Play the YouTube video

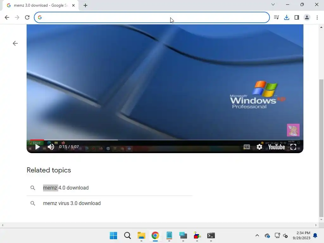coord(37,147)
